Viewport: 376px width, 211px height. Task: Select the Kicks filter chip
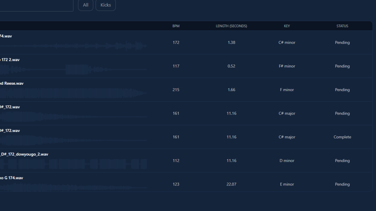(105, 5)
